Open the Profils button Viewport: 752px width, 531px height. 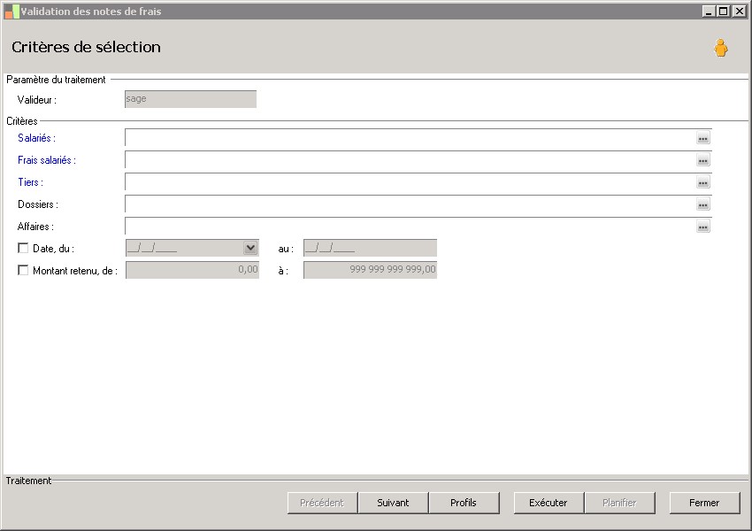coord(464,503)
